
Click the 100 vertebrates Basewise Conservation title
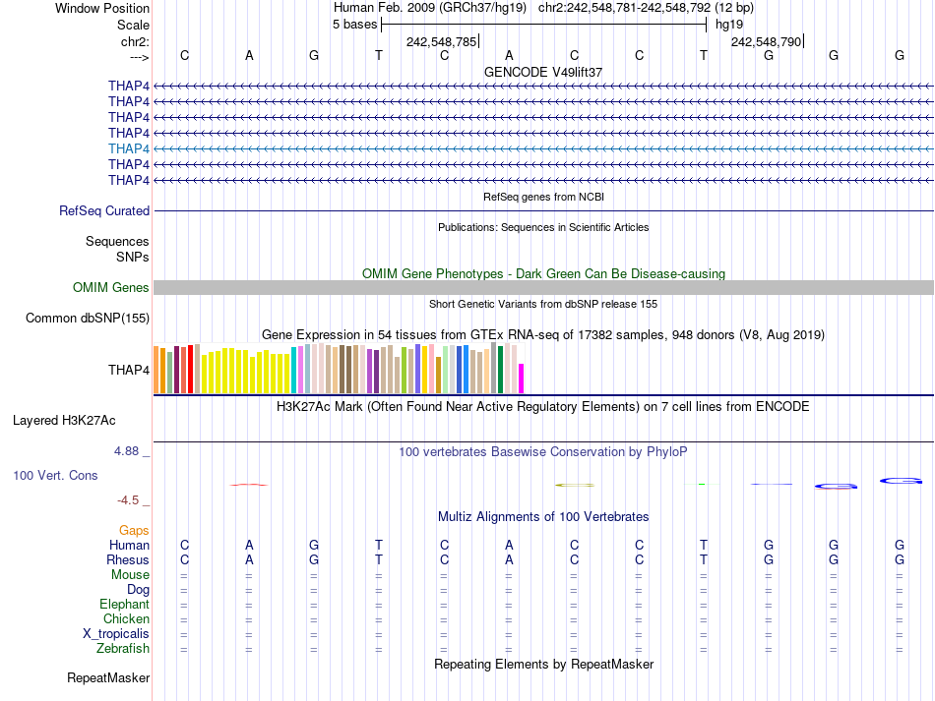(x=543, y=451)
